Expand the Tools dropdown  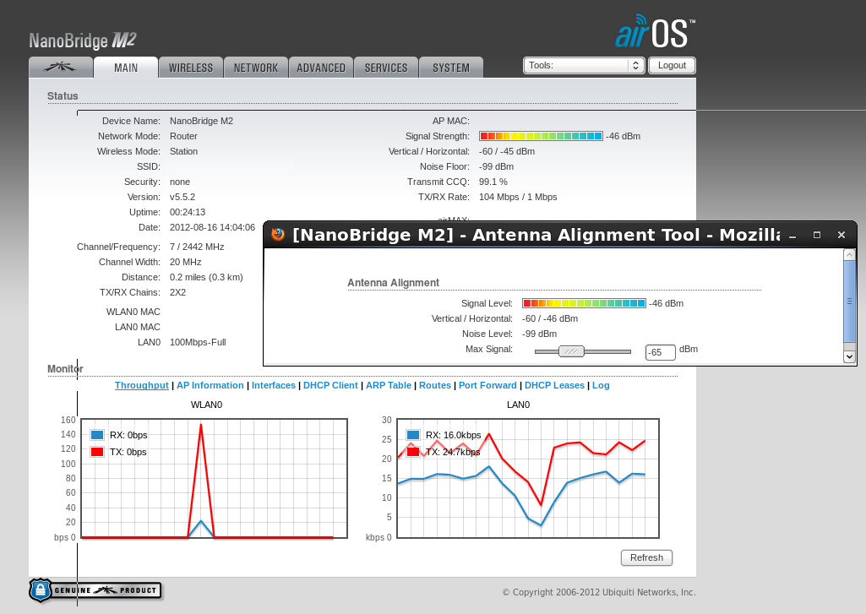click(x=584, y=65)
